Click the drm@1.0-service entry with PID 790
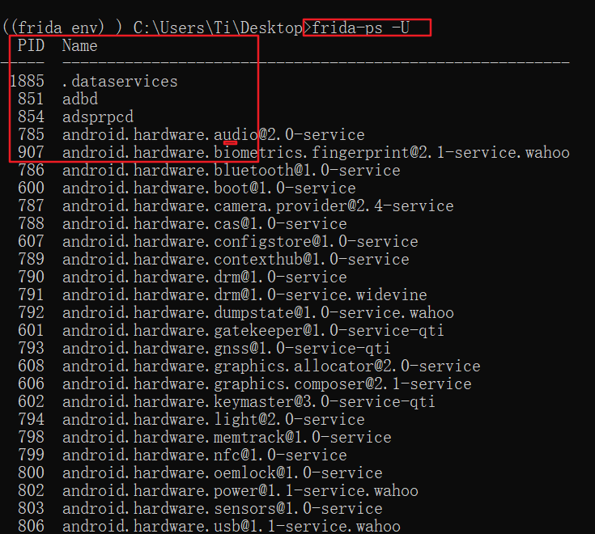 click(x=205, y=278)
